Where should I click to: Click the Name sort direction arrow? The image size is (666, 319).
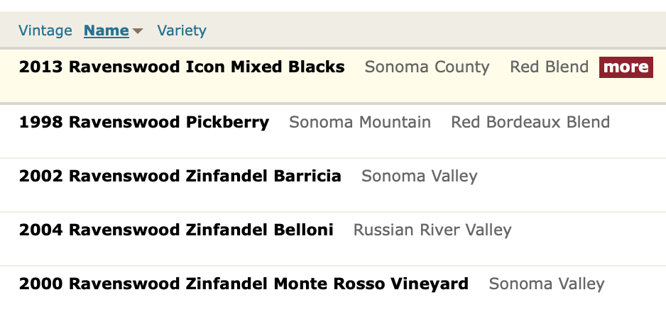[x=138, y=31]
